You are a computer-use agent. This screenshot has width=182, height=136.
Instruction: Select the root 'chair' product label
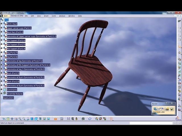click(6, 20)
